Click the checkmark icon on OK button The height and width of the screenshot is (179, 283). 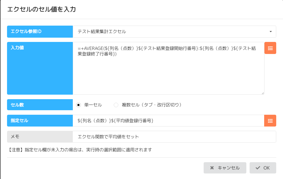click(x=258, y=168)
